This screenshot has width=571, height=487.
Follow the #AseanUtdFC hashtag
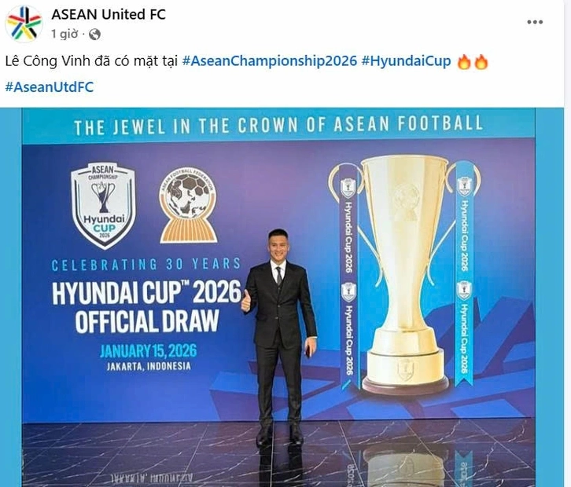click(x=50, y=87)
